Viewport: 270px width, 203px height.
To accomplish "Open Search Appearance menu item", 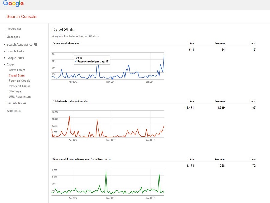I will click(x=19, y=44).
